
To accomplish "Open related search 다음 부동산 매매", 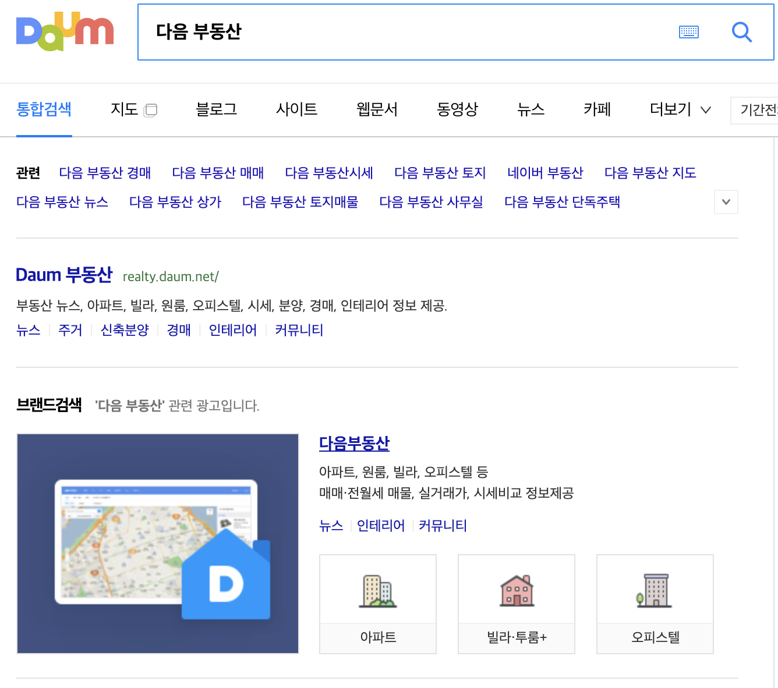I will pyautogui.click(x=218, y=173).
